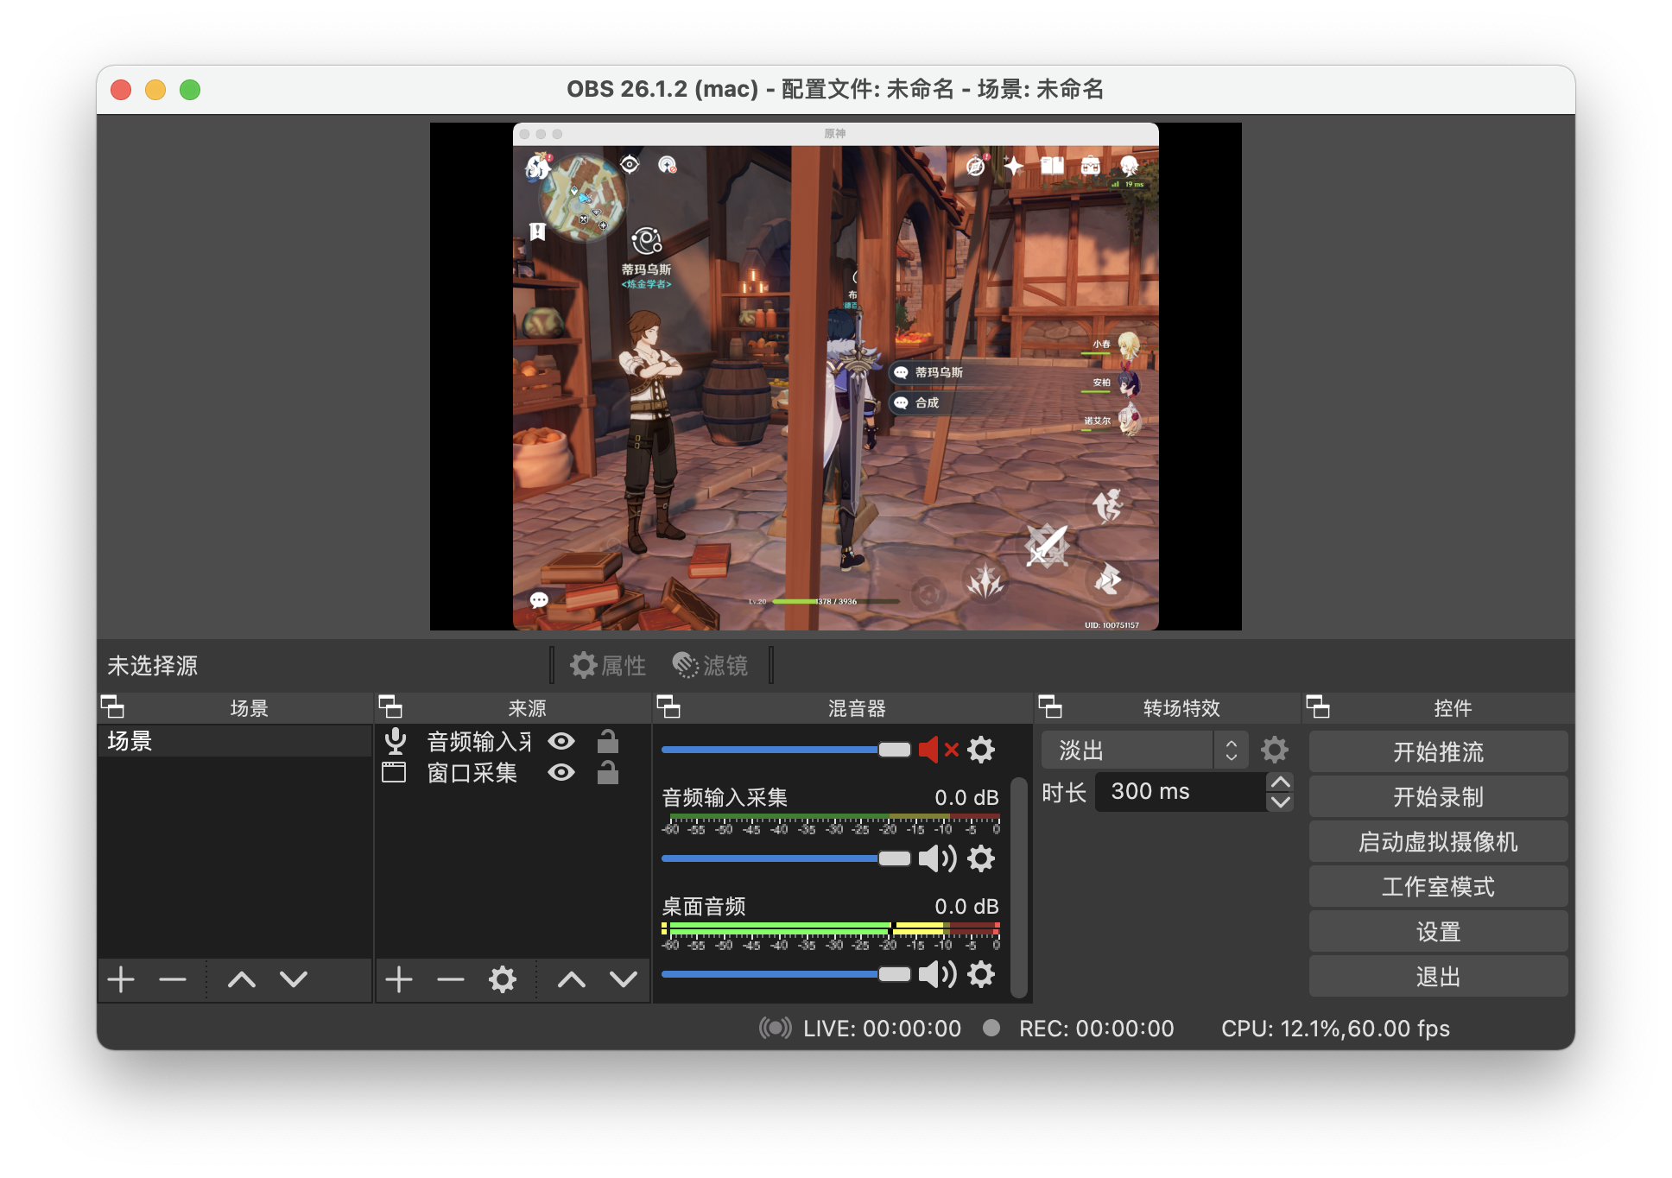
Task: Open the 淡出 transition dropdown
Action: click(1145, 750)
